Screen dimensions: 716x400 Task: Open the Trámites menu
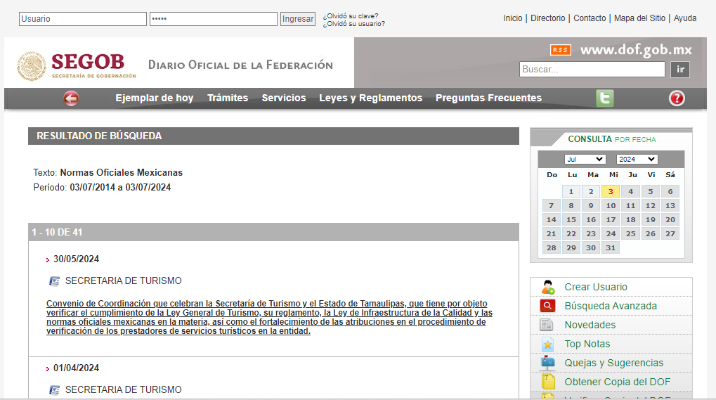coord(228,98)
